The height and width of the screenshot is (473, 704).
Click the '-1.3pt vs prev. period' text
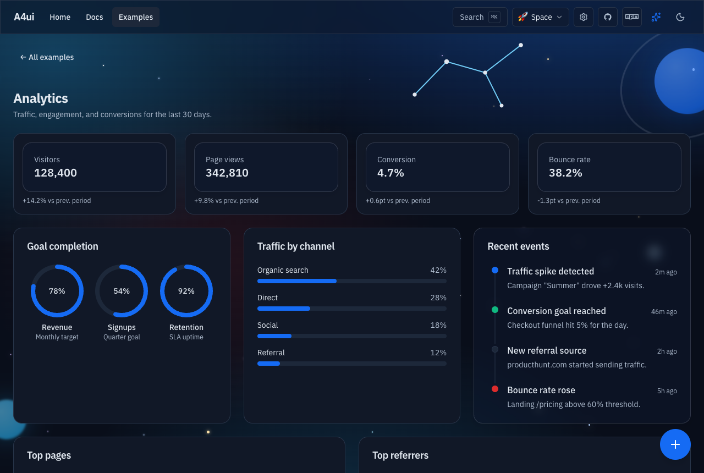[x=569, y=201]
